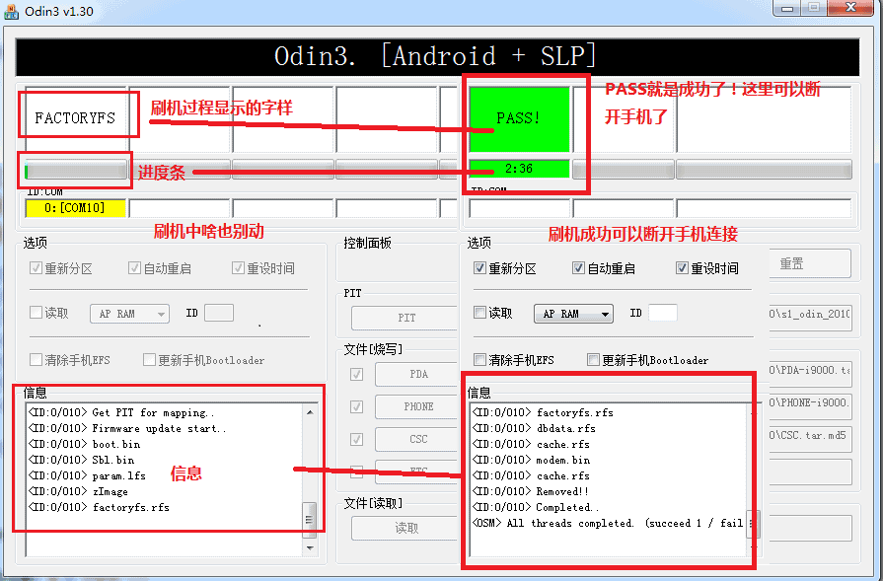
Task: Click the PDA file button
Action: (x=417, y=375)
